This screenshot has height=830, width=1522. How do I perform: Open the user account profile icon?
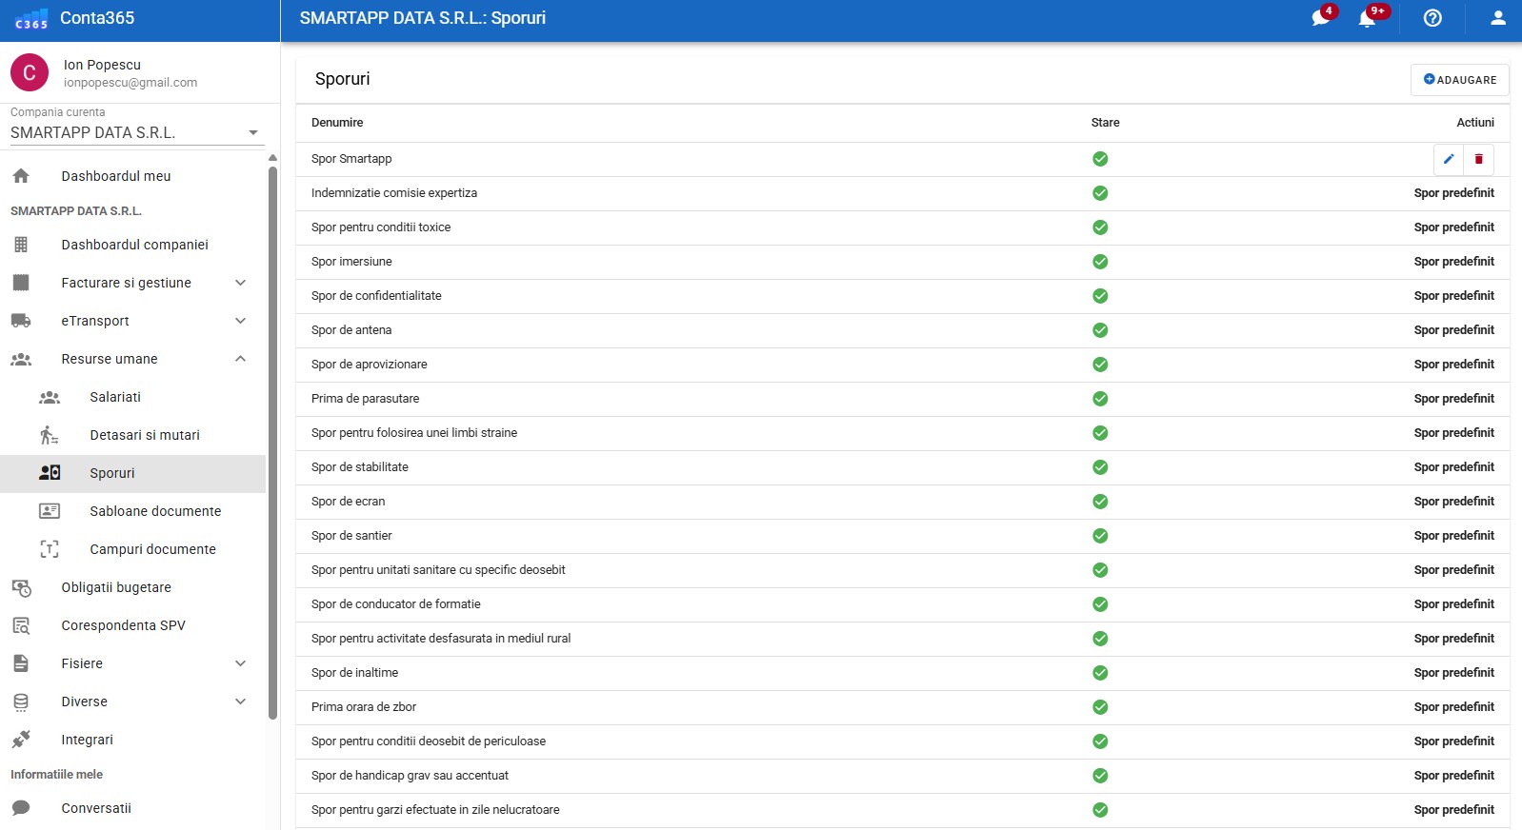click(x=1497, y=18)
